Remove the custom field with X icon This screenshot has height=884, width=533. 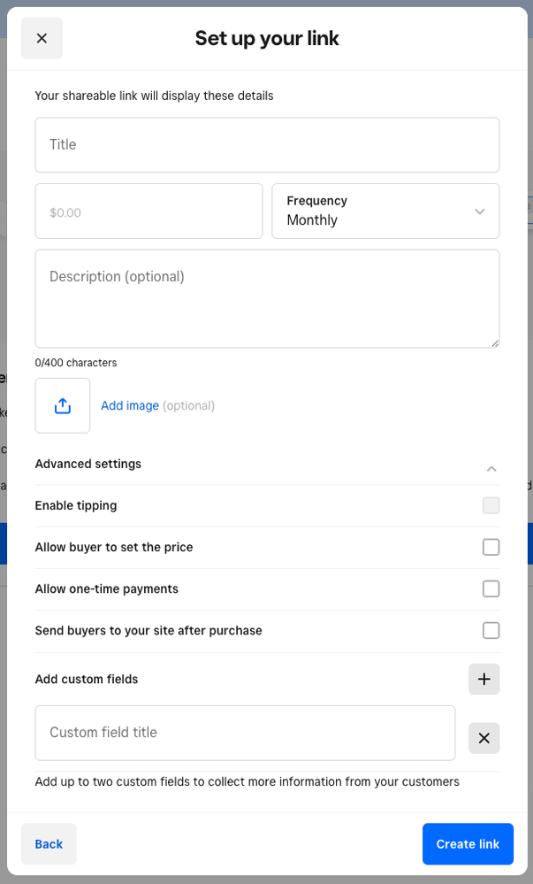coord(484,738)
